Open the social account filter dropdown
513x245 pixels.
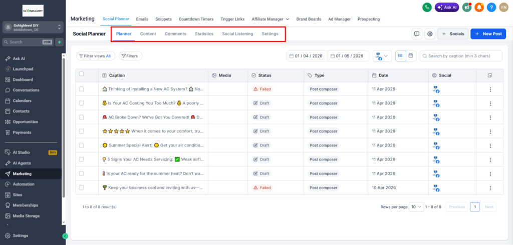[x=382, y=56]
